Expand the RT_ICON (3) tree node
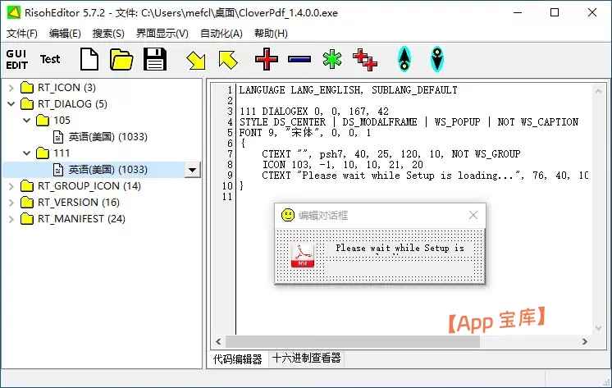Viewport: 612px width, 388px height. pyautogui.click(x=11, y=88)
